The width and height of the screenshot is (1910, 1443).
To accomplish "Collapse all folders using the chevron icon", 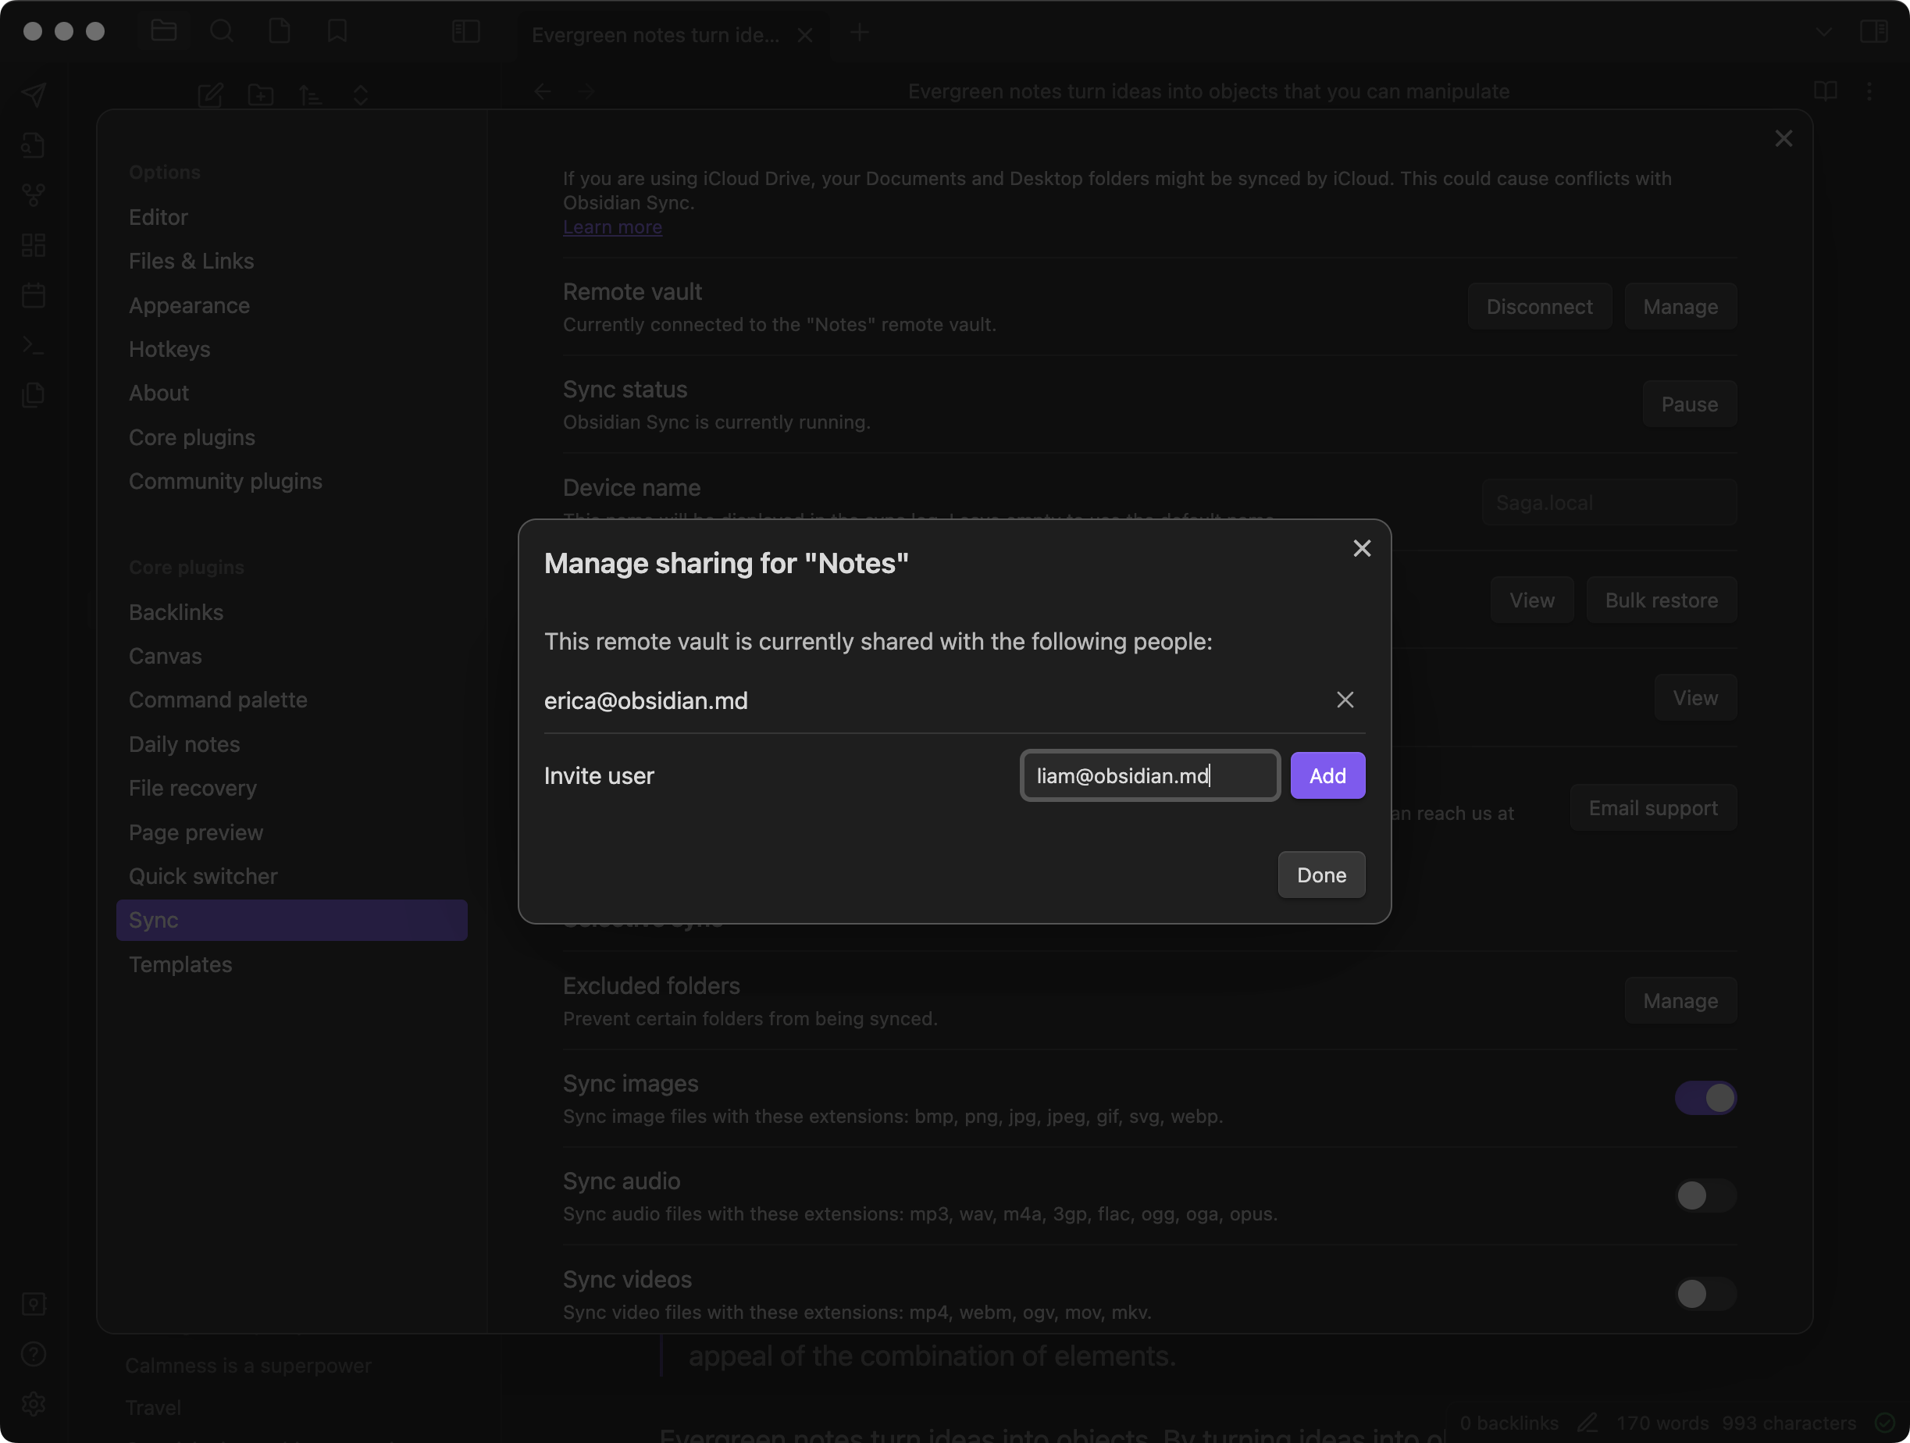I will pos(360,95).
